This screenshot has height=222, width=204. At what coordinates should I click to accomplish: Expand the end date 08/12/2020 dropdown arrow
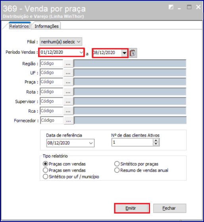tap(124, 53)
